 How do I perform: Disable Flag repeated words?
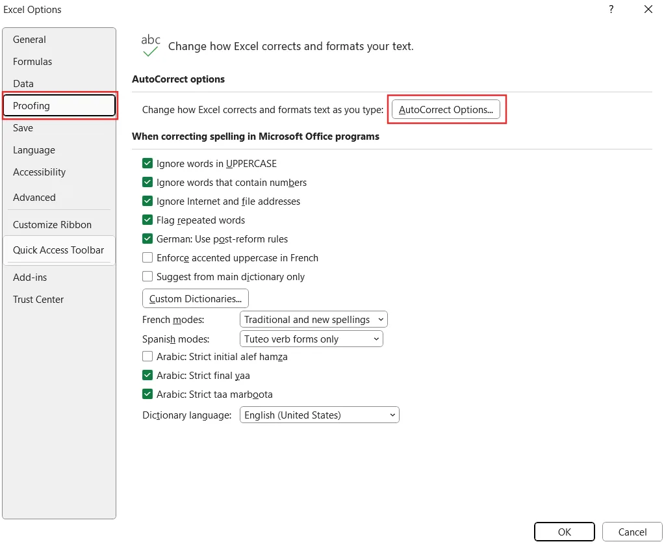[x=147, y=220]
